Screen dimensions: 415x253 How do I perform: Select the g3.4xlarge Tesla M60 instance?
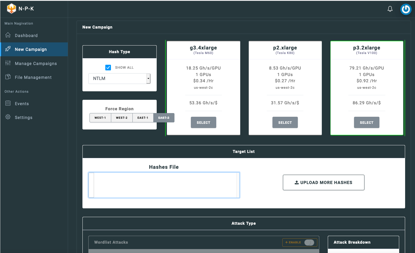click(x=203, y=123)
